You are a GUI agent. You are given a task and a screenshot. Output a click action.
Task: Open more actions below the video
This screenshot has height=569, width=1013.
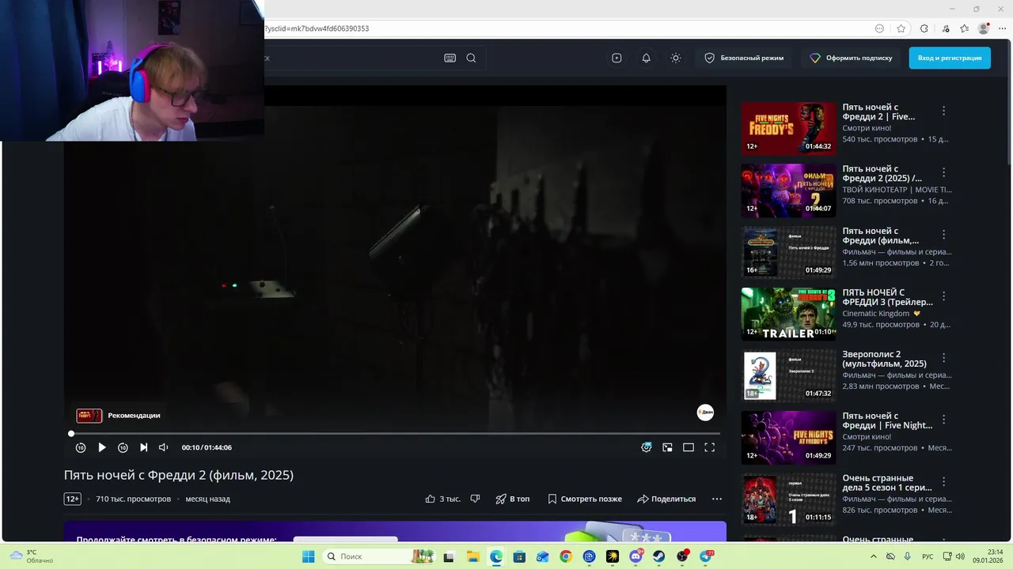click(x=717, y=499)
